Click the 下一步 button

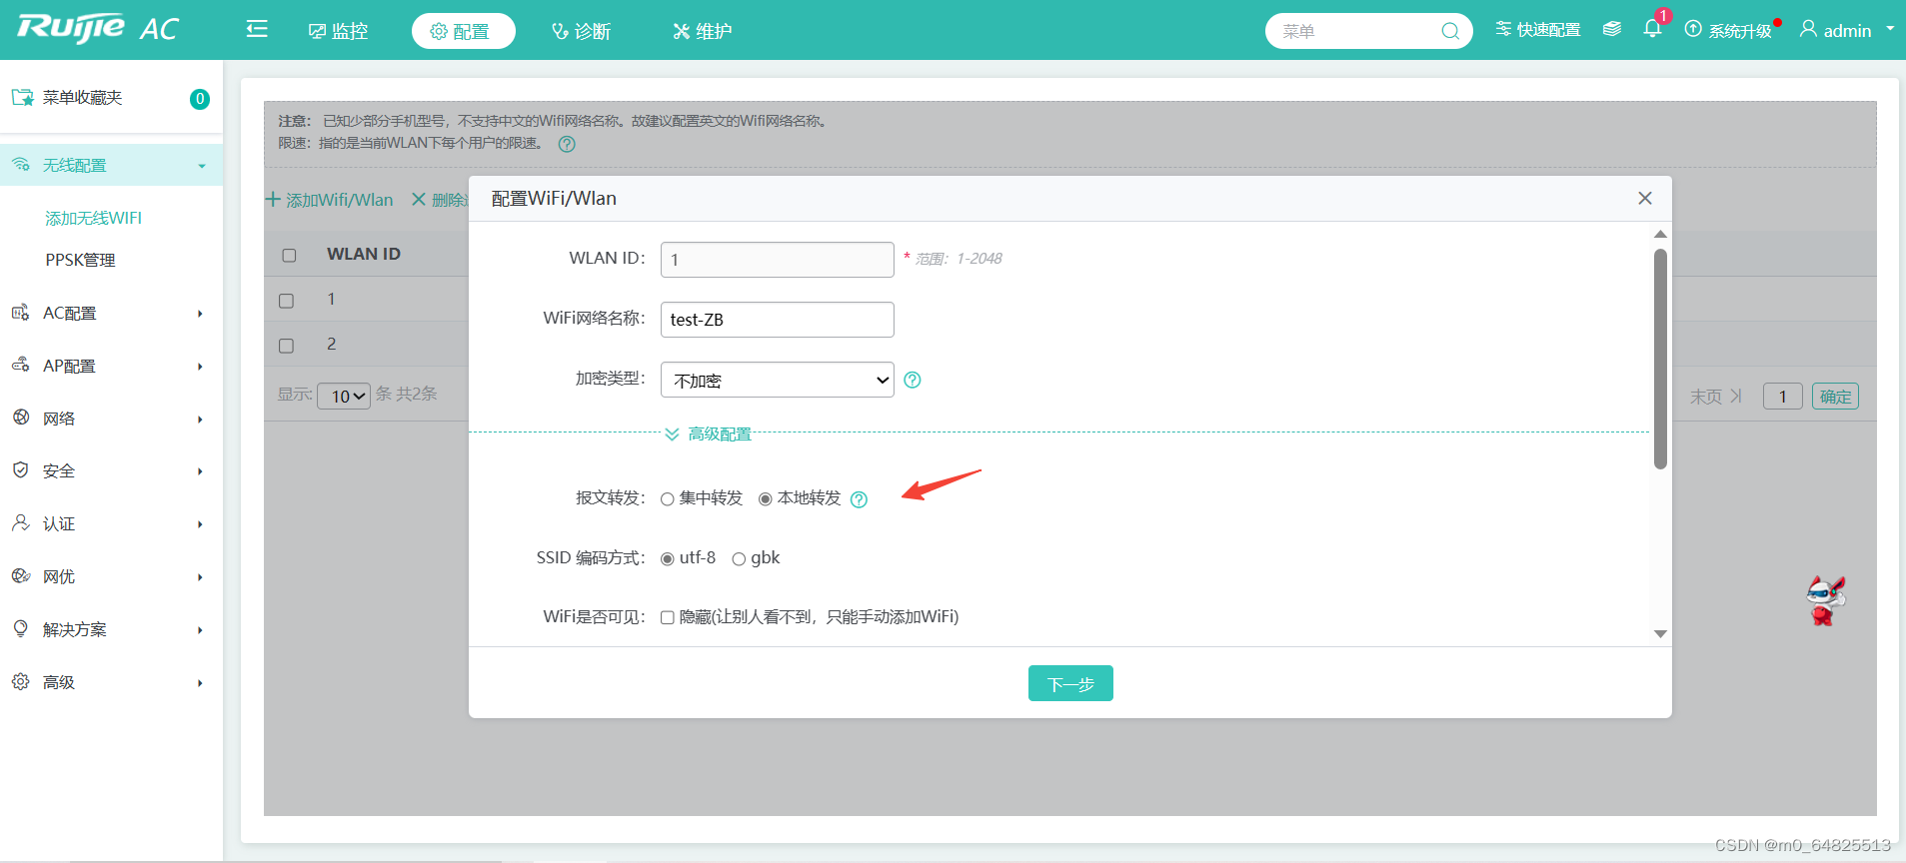(1070, 683)
